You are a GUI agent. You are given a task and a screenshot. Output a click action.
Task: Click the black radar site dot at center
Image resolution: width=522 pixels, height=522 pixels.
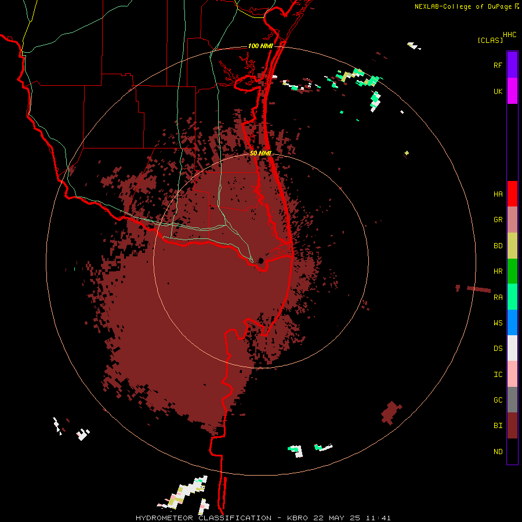tap(261, 260)
